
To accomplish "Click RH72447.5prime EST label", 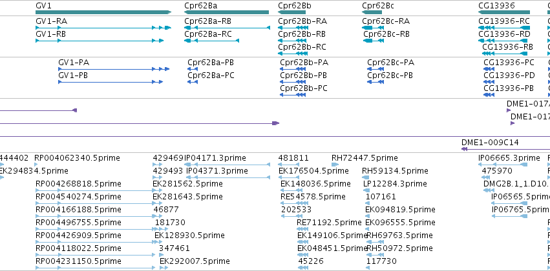I will [x=365, y=158].
